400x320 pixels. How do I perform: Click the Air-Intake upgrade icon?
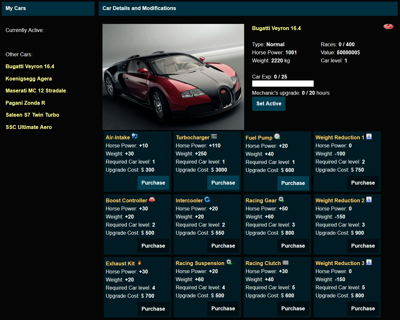[135, 137]
